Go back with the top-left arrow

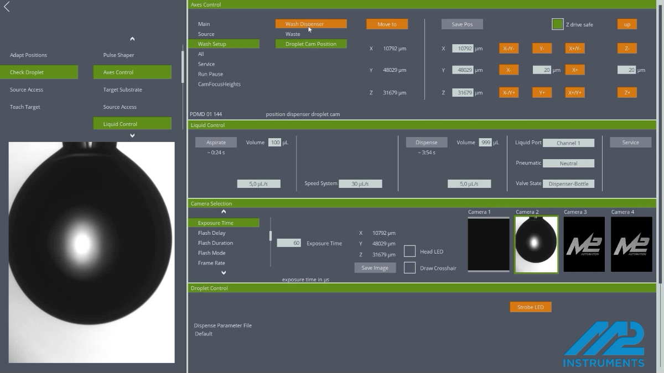click(x=7, y=7)
